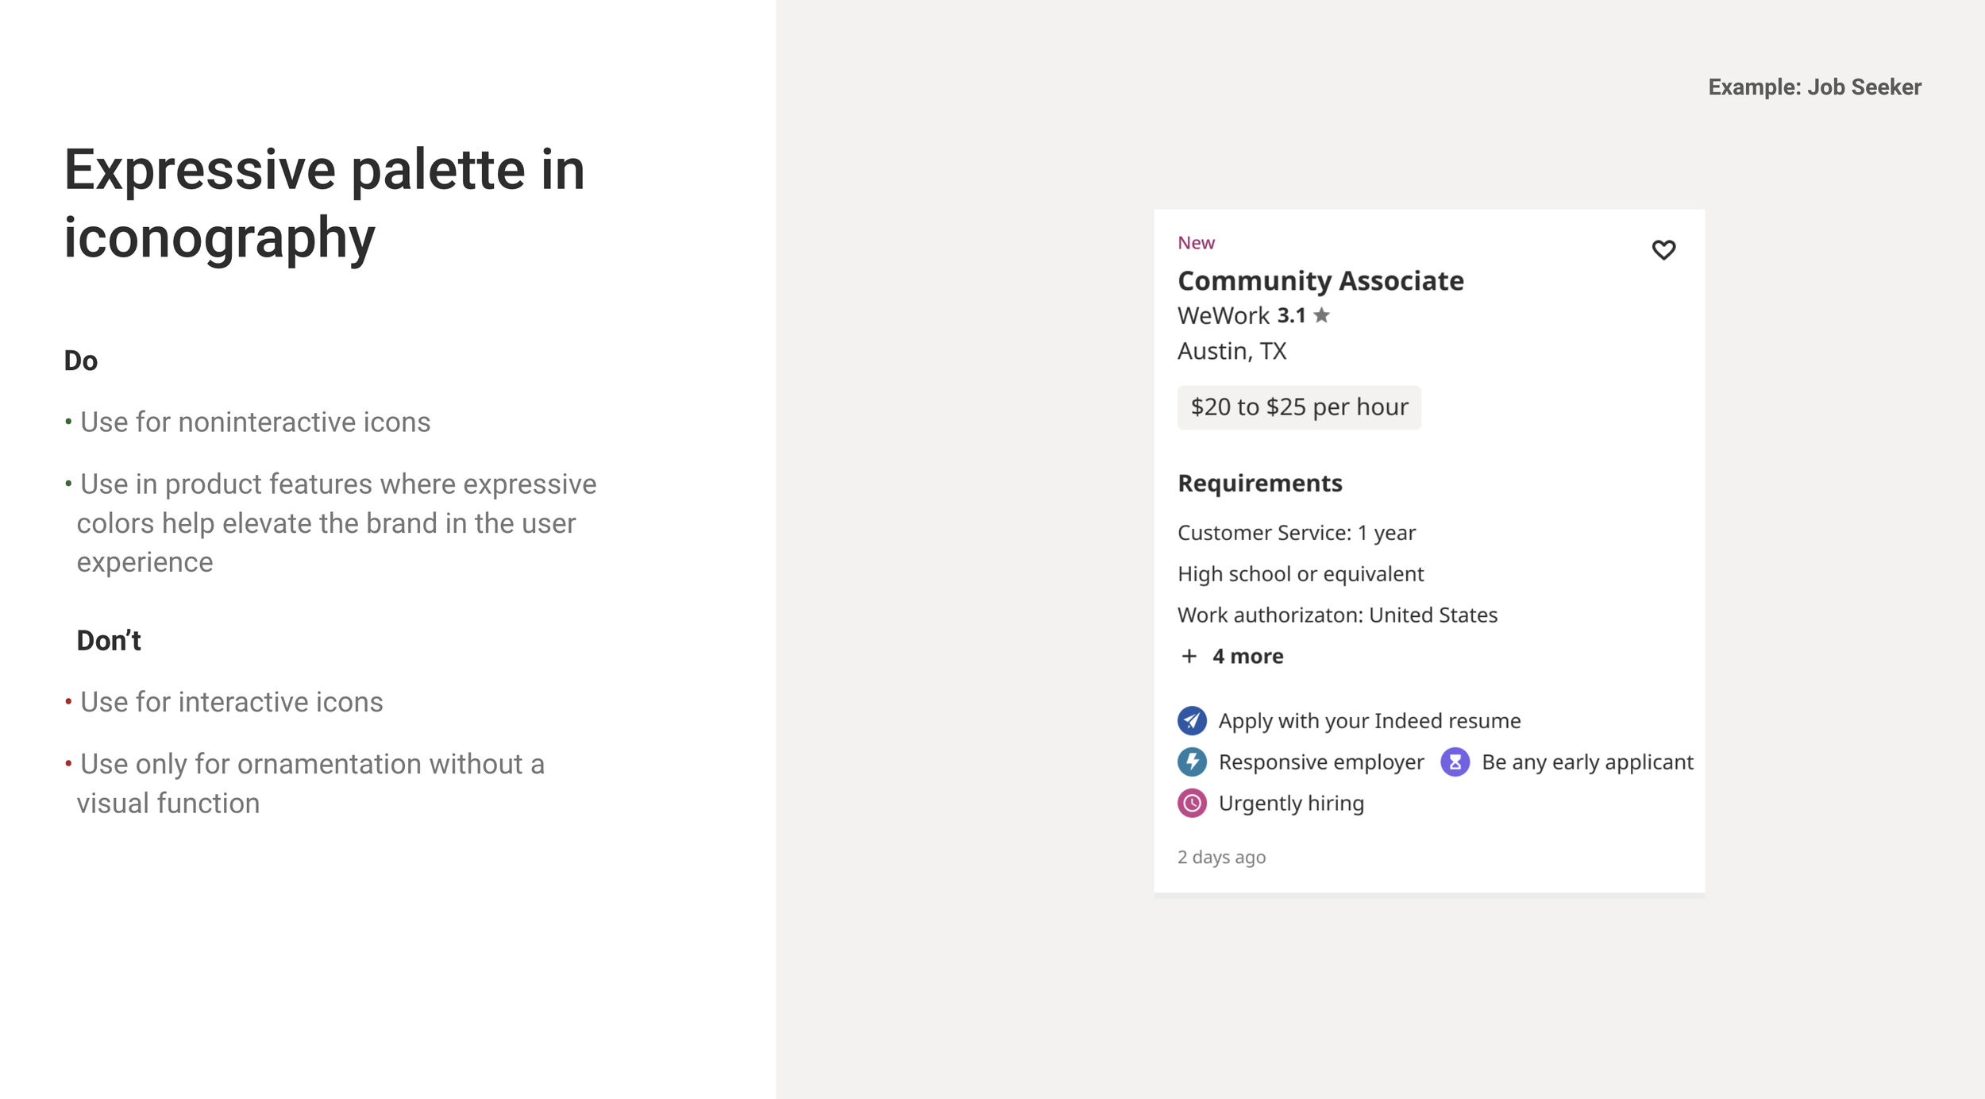
Task: Click the 2 days ago timestamp
Action: point(1221,858)
